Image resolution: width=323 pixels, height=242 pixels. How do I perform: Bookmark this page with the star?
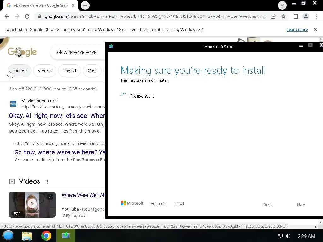283,16
